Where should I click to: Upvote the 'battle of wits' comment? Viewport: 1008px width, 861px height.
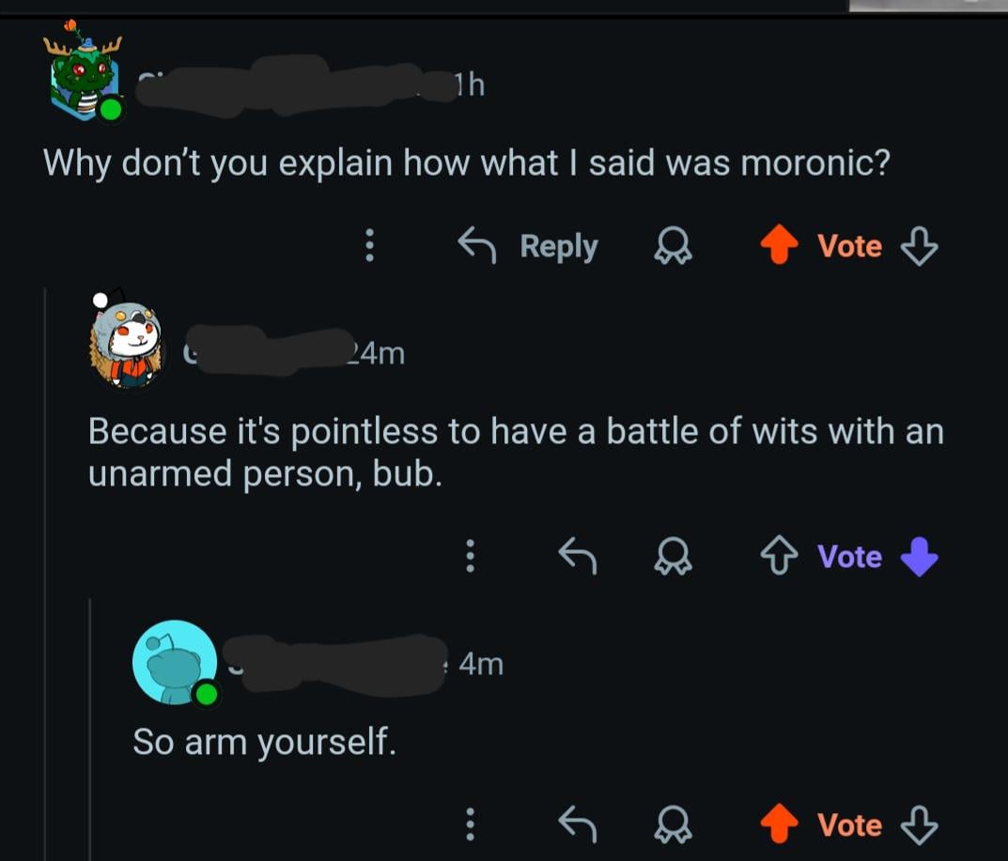tap(778, 557)
